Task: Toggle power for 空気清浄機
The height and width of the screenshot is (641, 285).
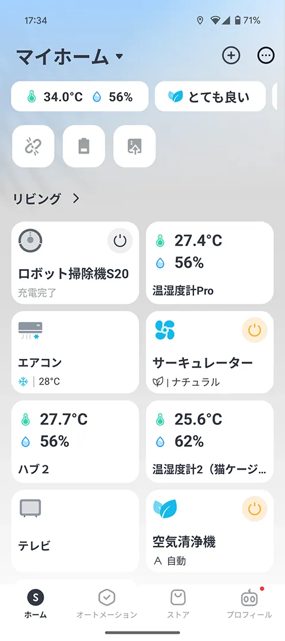Action: tap(254, 508)
